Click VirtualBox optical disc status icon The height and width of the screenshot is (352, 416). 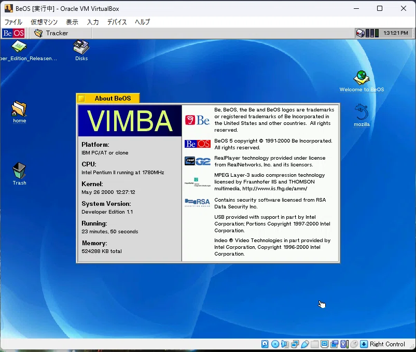point(275,344)
